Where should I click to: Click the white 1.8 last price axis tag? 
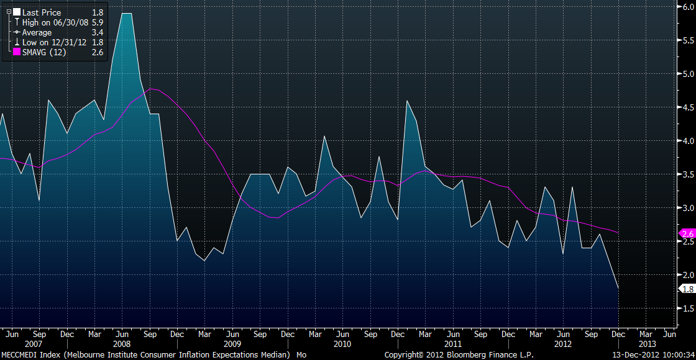click(687, 289)
